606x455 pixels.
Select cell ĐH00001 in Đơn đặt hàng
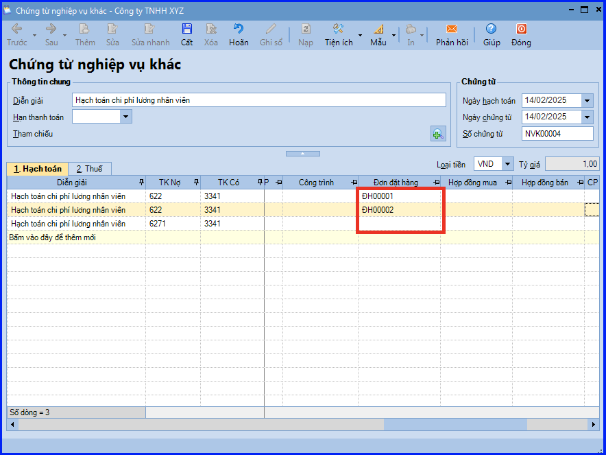[x=399, y=196]
